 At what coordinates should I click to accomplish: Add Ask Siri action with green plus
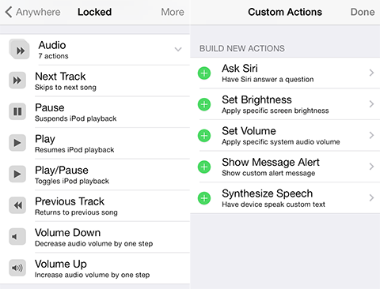204,73
